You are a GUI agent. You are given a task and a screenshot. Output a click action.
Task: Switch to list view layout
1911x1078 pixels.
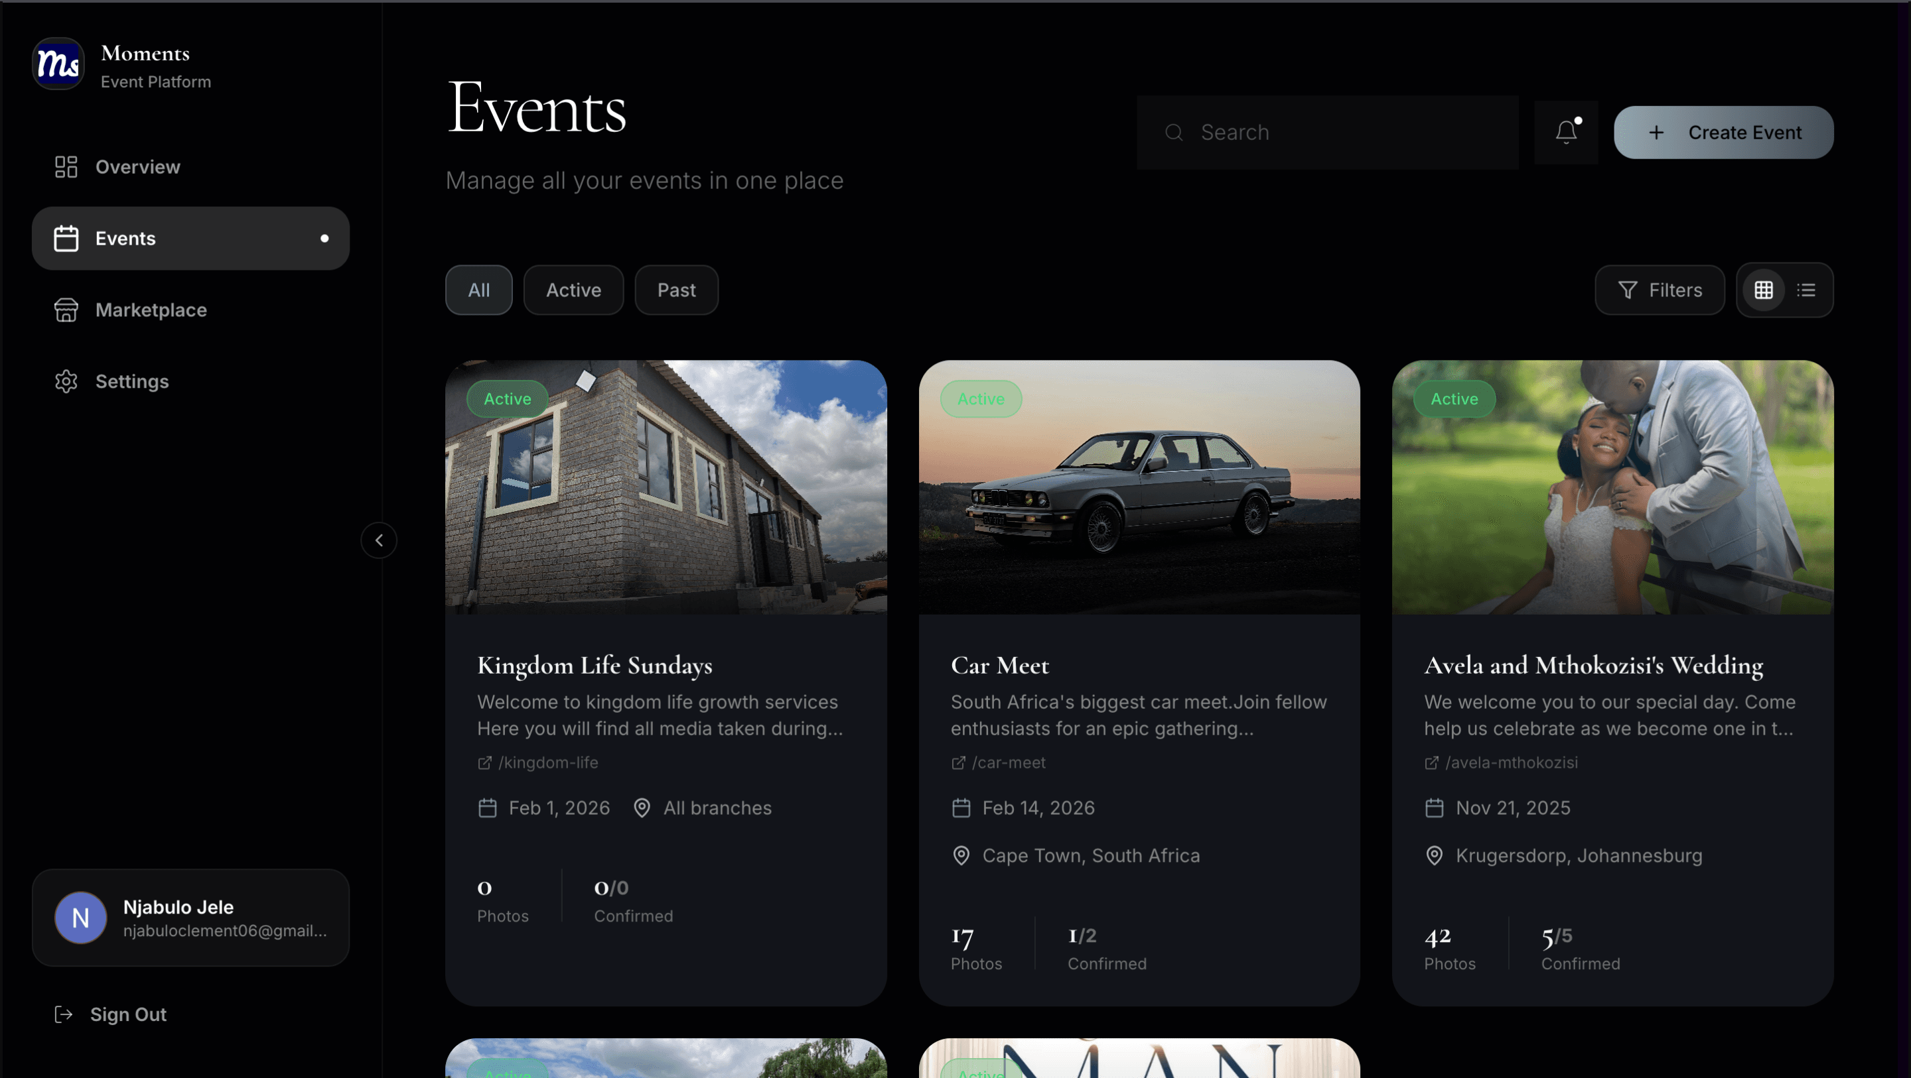point(1806,290)
